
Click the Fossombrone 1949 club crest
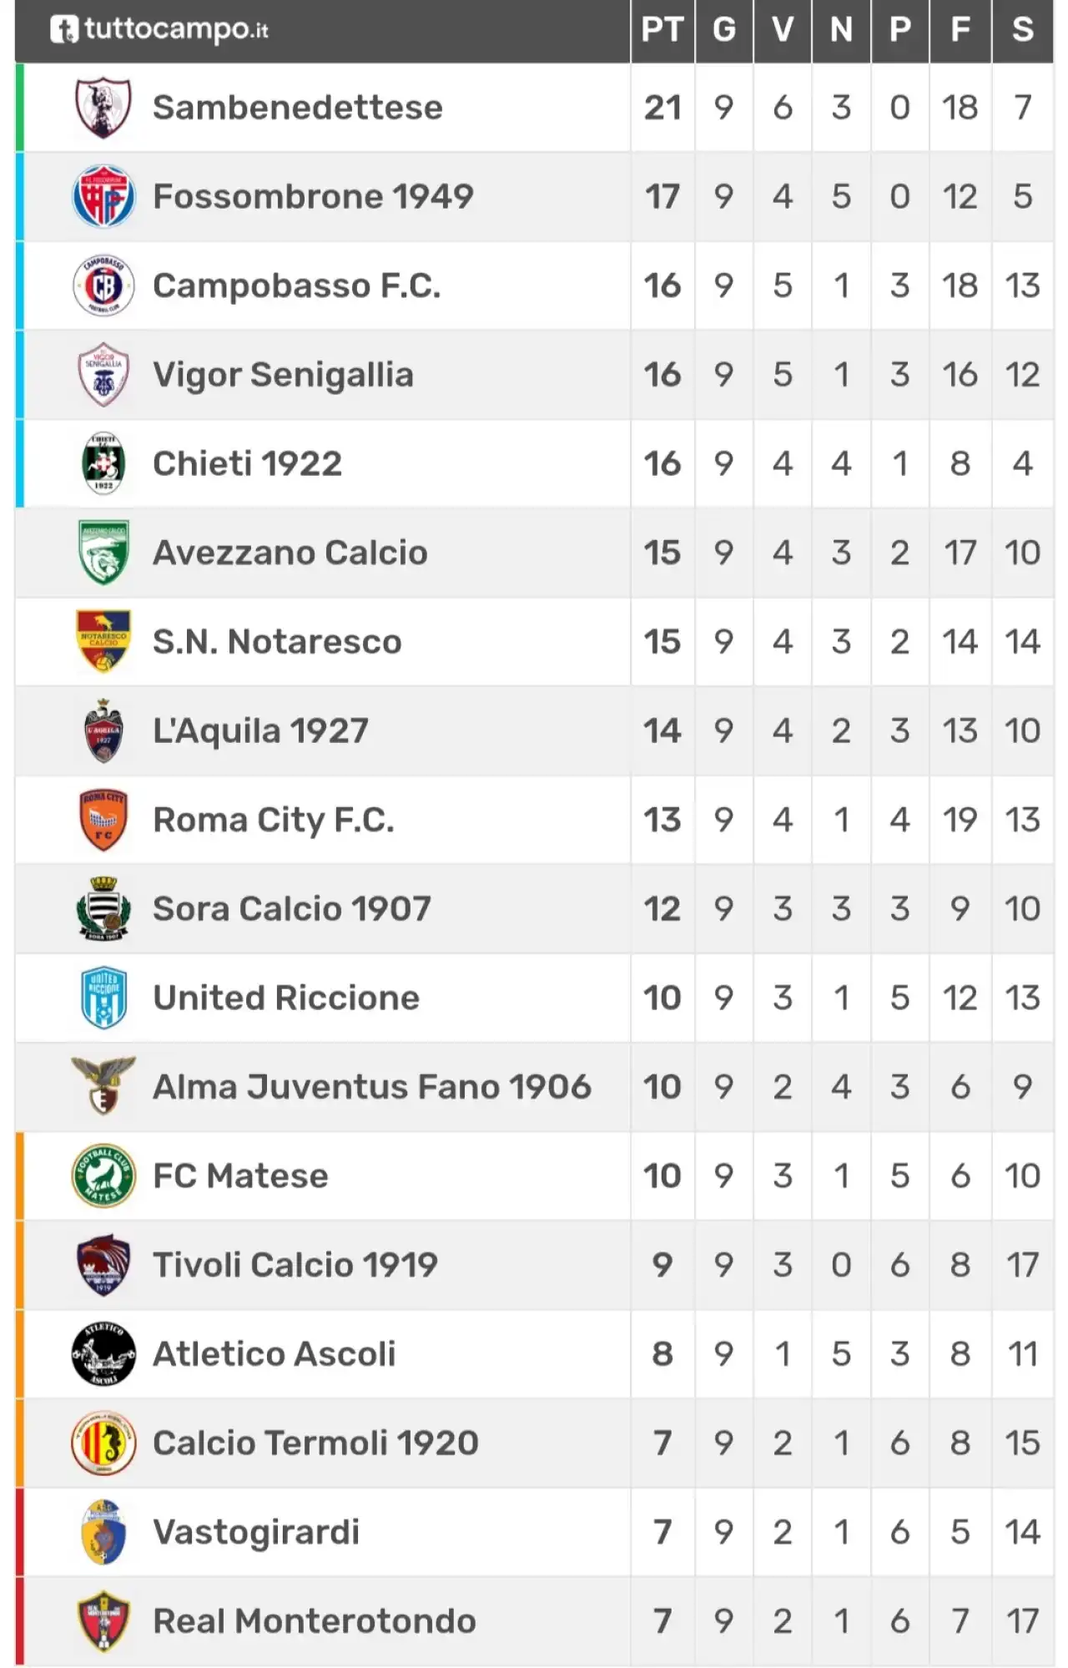pos(103,197)
